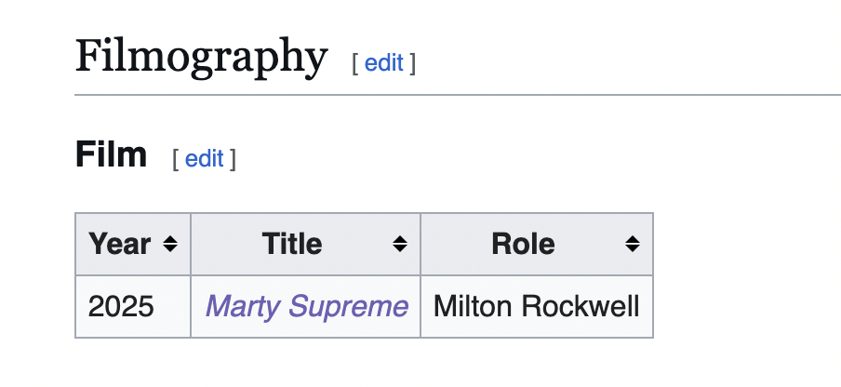The width and height of the screenshot is (841, 387).
Task: Click the up arrow in Year sort icon
Action: coord(169,239)
